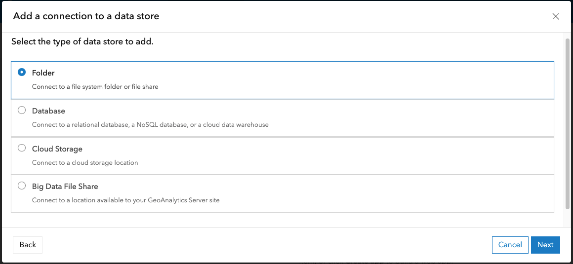573x264 pixels.
Task: Click the "Add a connection to a data store" title
Action: pos(86,16)
